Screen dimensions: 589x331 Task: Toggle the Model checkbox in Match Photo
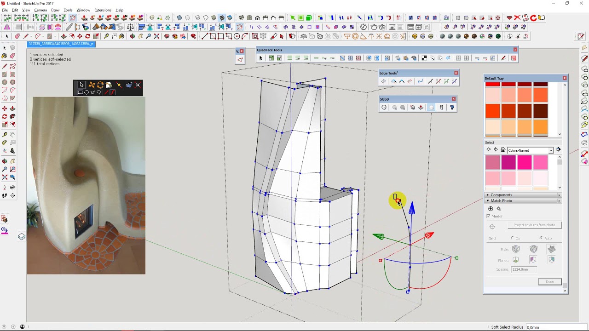pyautogui.click(x=488, y=216)
